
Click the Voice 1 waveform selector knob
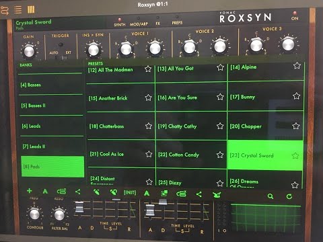coord(126,48)
